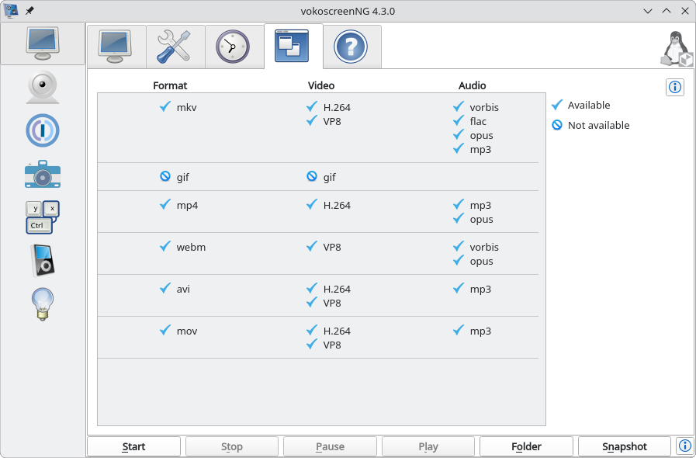Viewport: 696px width, 458px height.
Task: Click the Start button
Action: tap(133, 446)
